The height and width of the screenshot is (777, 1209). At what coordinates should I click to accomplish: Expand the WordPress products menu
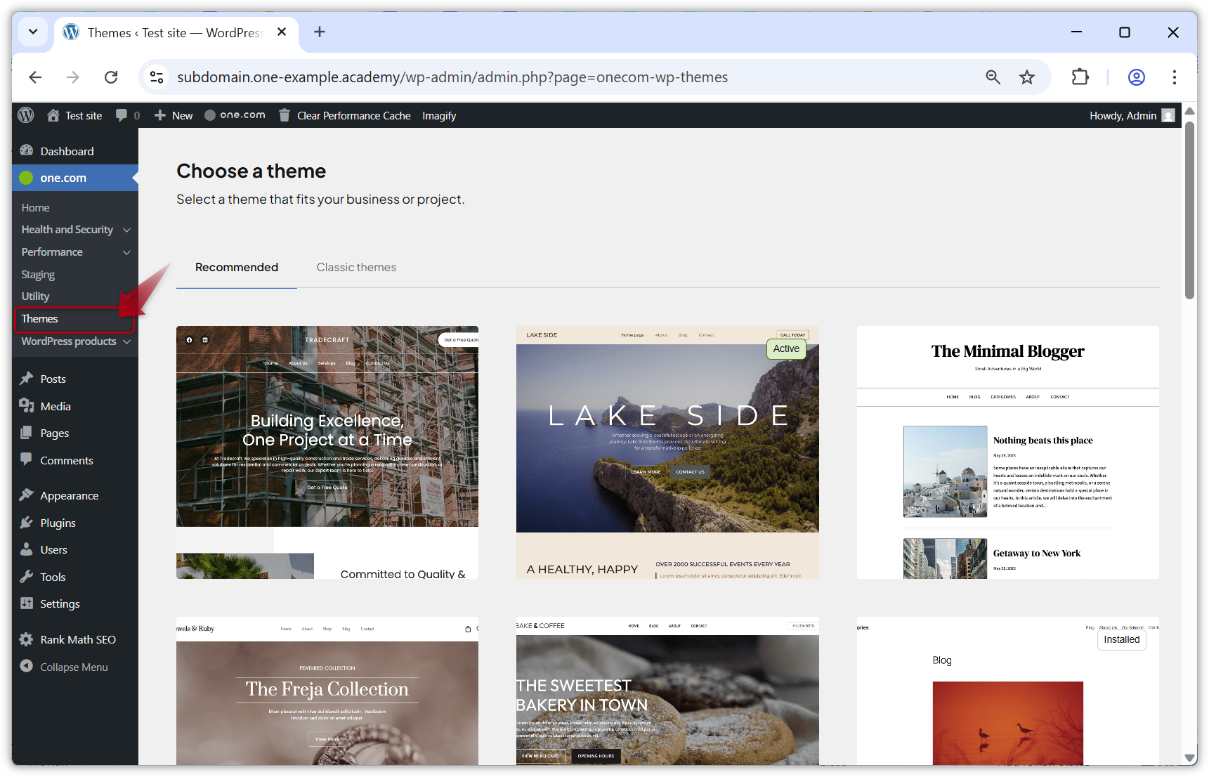[126, 341]
